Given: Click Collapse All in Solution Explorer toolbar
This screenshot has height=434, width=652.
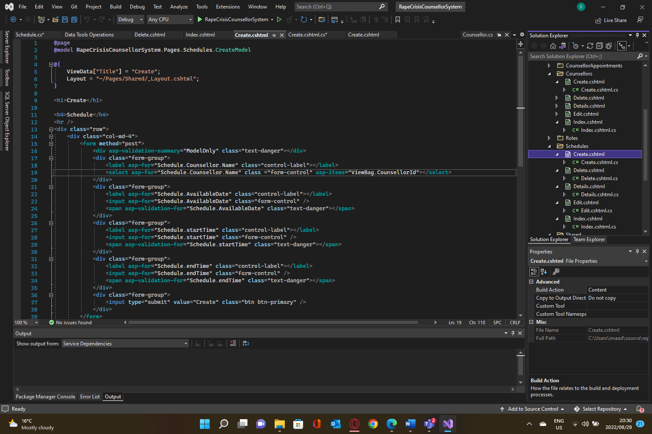Looking at the screenshot, I should (x=599, y=46).
